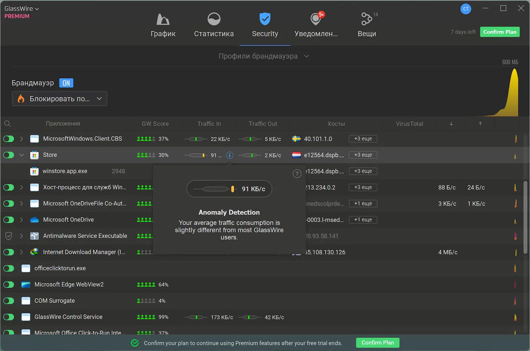Click Traffic Out indicator for GlassWire Control Service

[250, 317]
